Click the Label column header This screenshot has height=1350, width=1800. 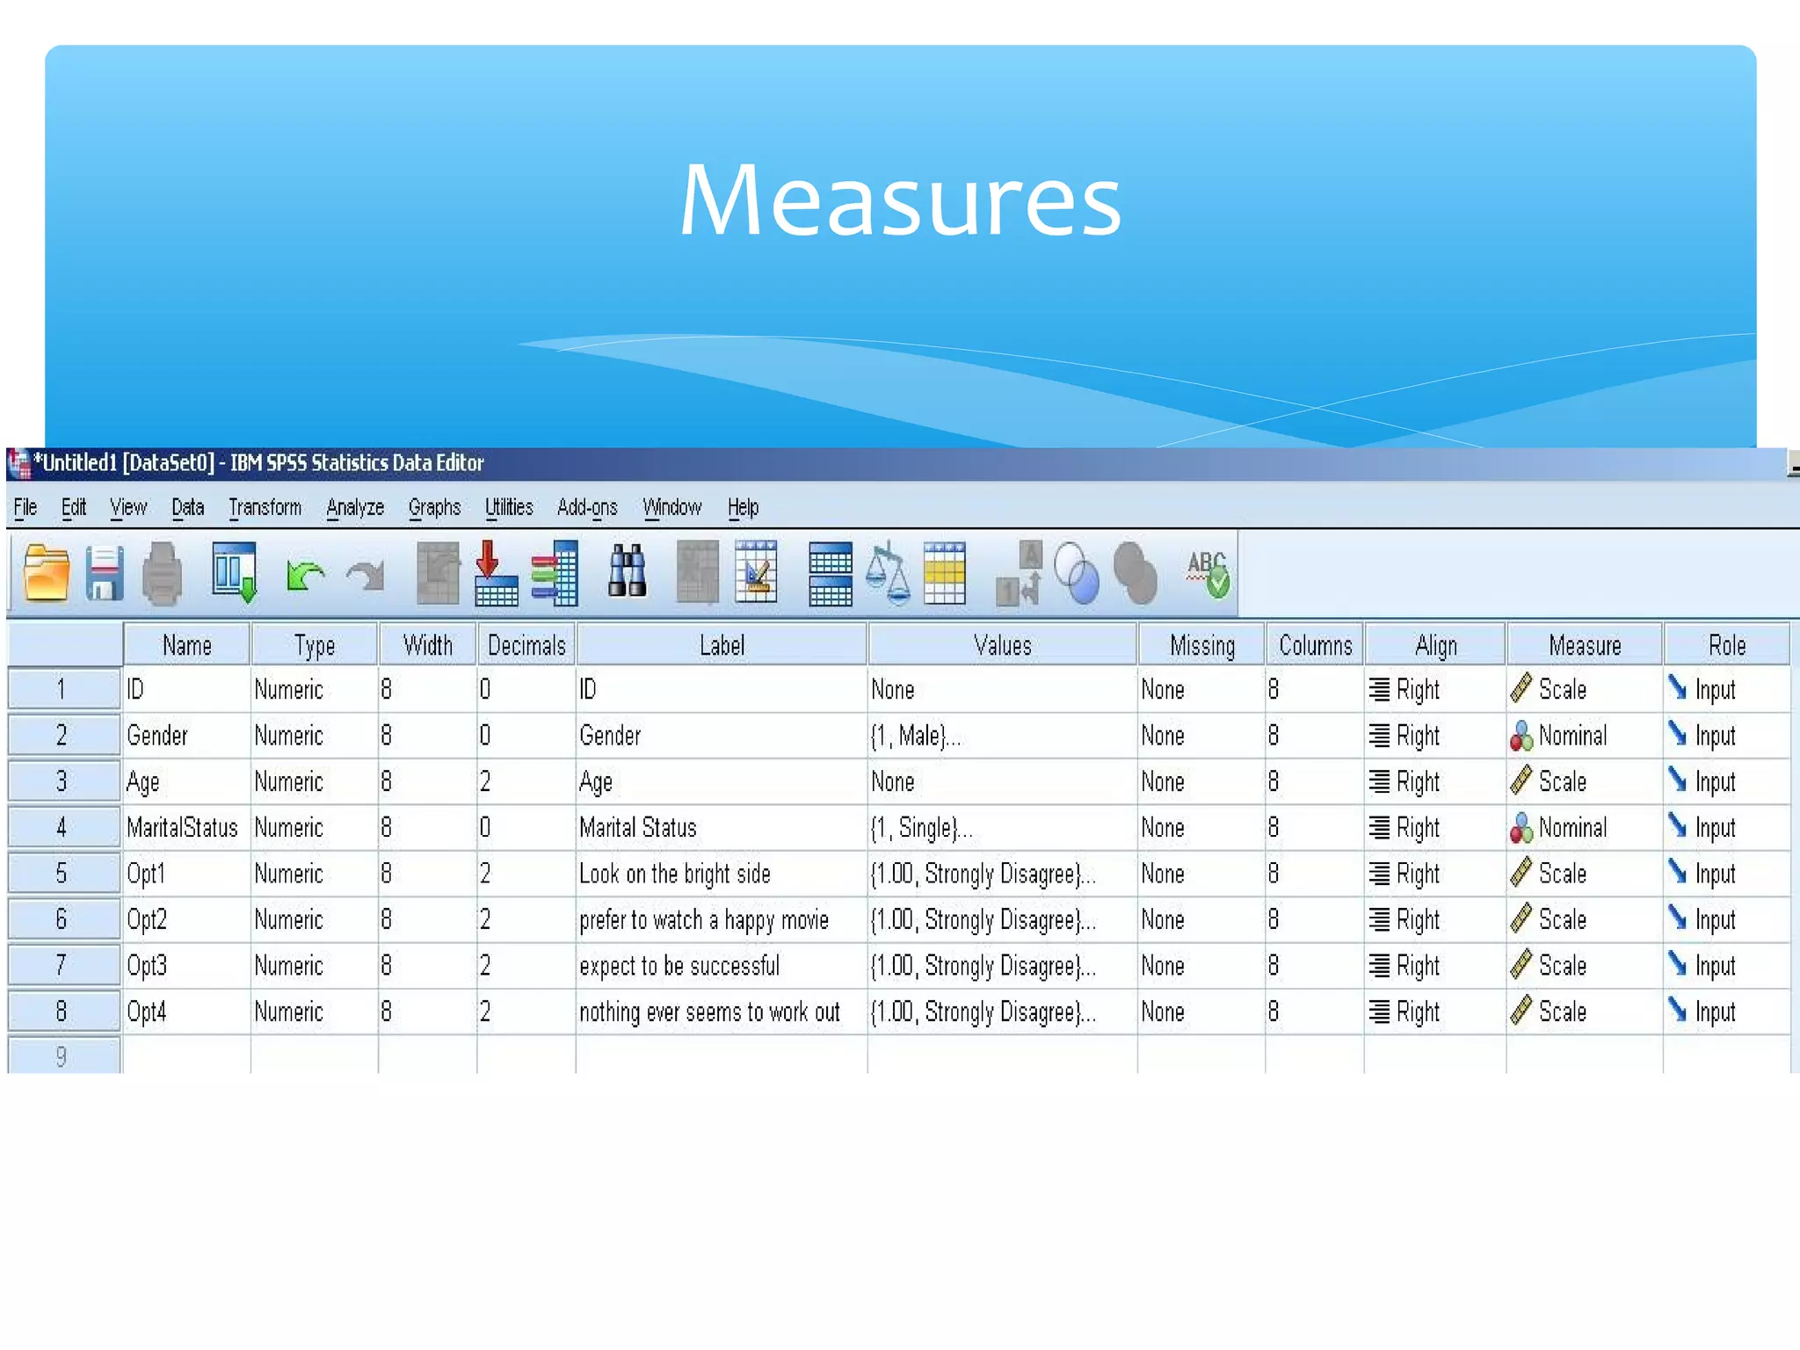[722, 645]
